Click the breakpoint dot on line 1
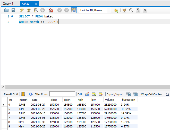 coord(12,16)
